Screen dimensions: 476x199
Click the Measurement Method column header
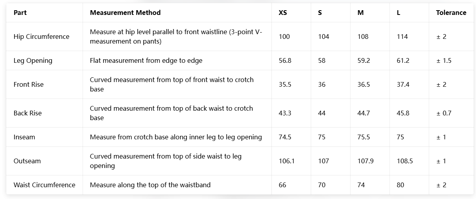click(125, 13)
